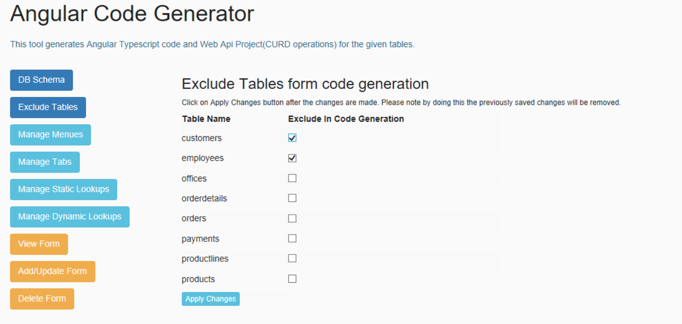682x324 pixels.
Task: Click the Apply Changes button
Action: 211,299
